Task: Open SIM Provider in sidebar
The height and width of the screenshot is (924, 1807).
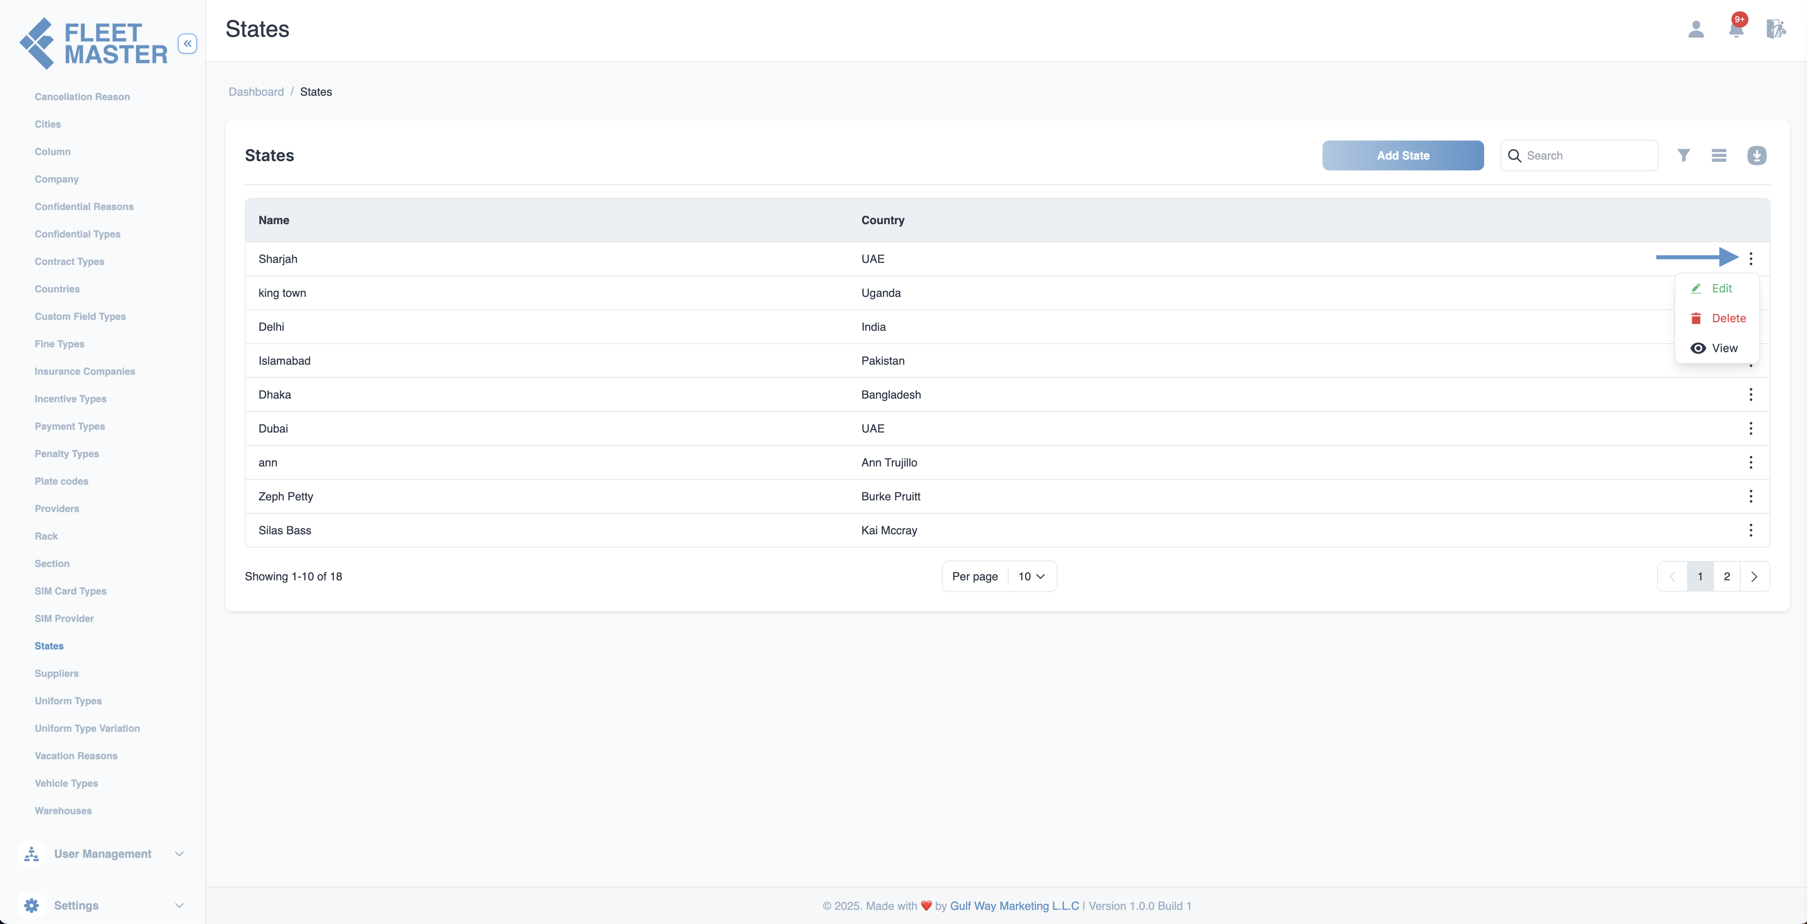Action: click(65, 619)
